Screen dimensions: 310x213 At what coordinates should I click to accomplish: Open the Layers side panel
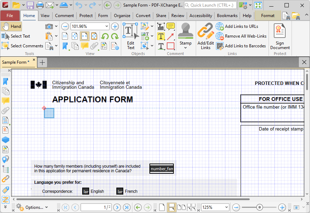6,140
